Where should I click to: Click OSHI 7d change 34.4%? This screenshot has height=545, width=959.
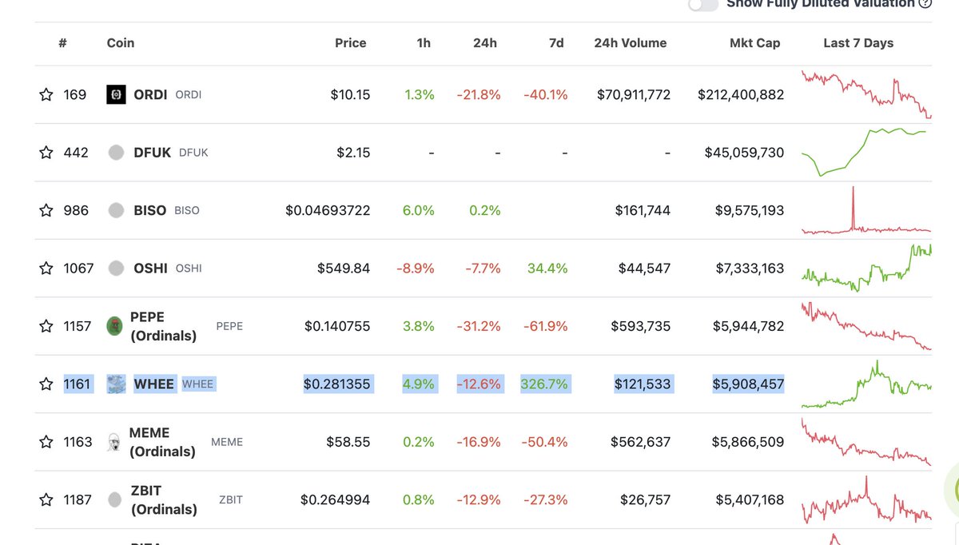(x=547, y=268)
